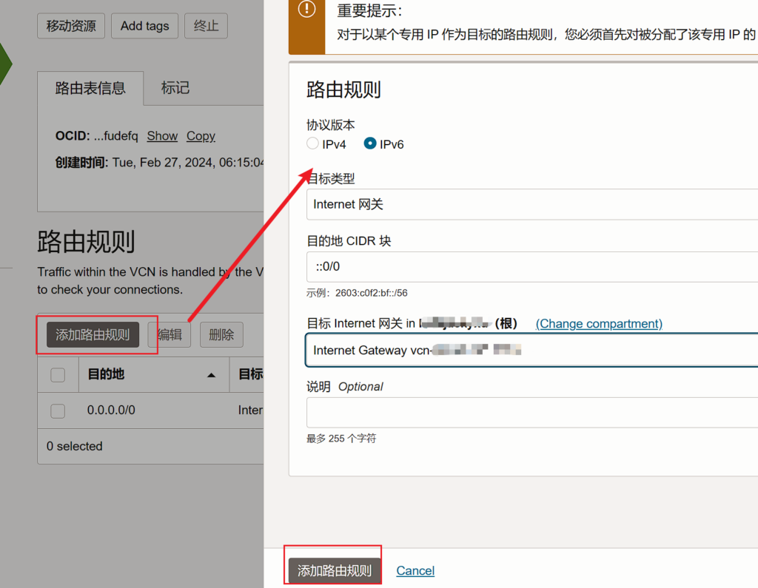Click 添加路由规则 above the route rules table
The height and width of the screenshot is (588, 758).
(x=93, y=335)
